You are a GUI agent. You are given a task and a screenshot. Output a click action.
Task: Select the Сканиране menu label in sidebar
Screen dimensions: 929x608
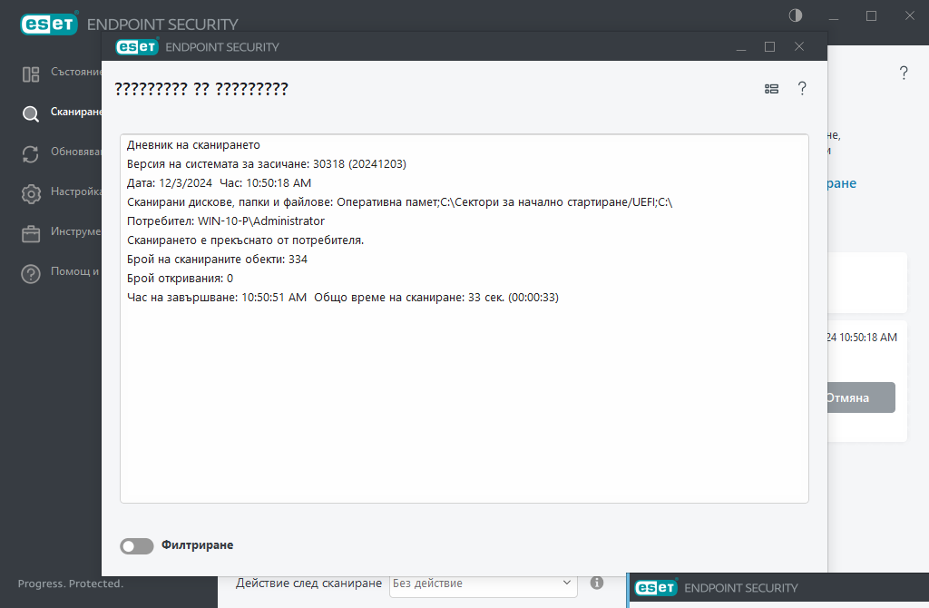click(x=75, y=112)
